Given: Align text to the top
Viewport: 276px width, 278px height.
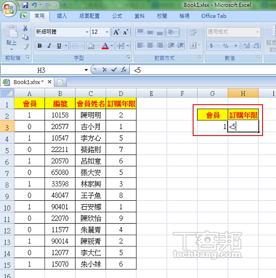Looking at the screenshot, I should click(140, 32).
